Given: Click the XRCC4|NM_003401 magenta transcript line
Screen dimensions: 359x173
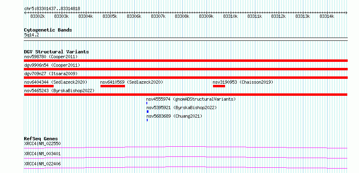Looking at the screenshot, I should [x=186, y=157].
